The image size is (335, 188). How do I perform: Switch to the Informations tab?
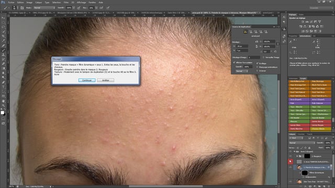click(305, 36)
